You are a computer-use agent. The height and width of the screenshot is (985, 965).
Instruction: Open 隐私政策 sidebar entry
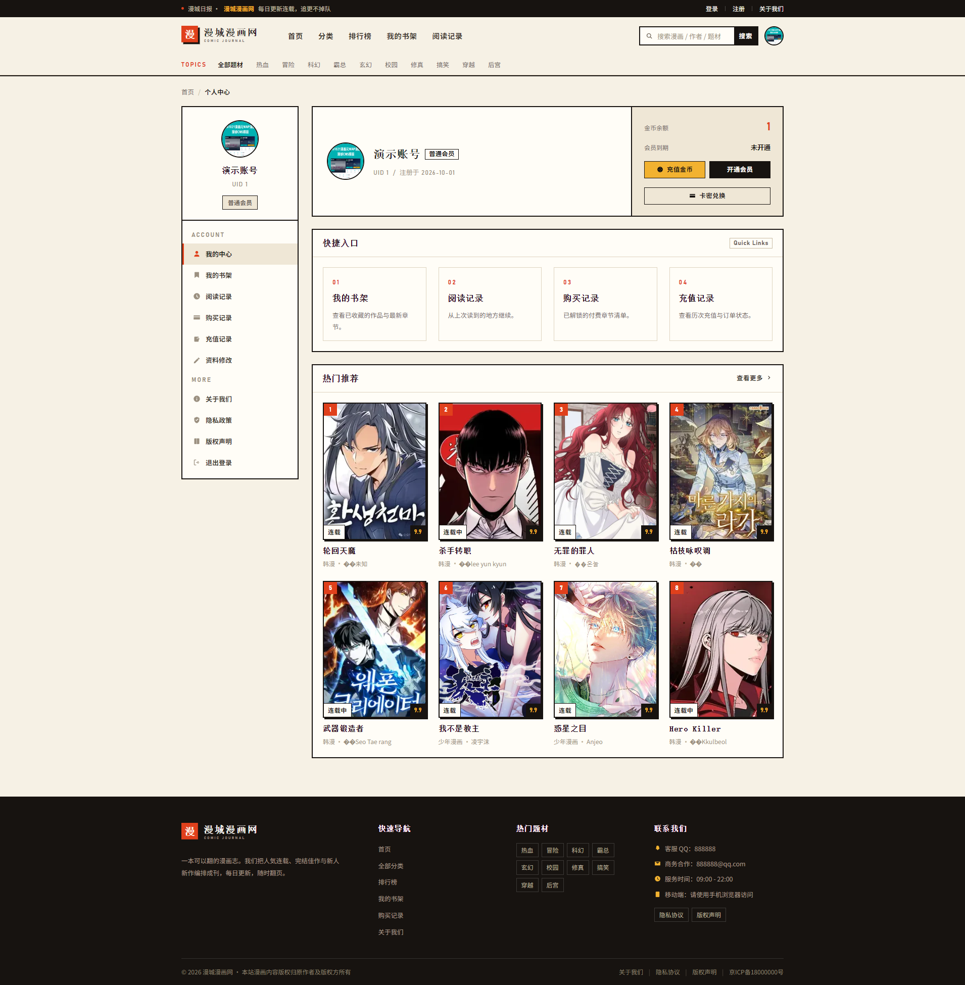coord(239,420)
